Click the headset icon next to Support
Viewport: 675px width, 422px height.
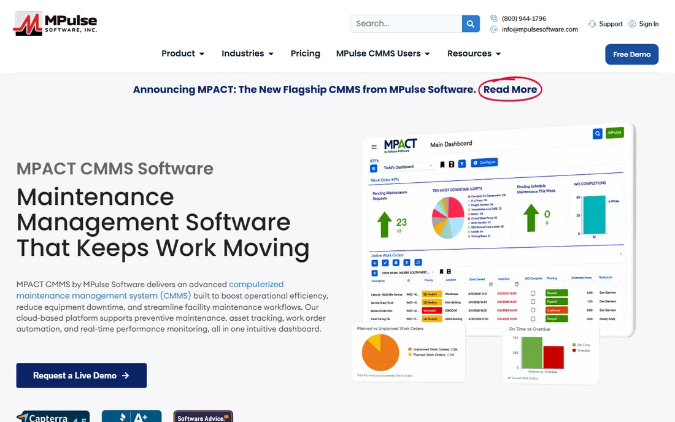tap(592, 24)
